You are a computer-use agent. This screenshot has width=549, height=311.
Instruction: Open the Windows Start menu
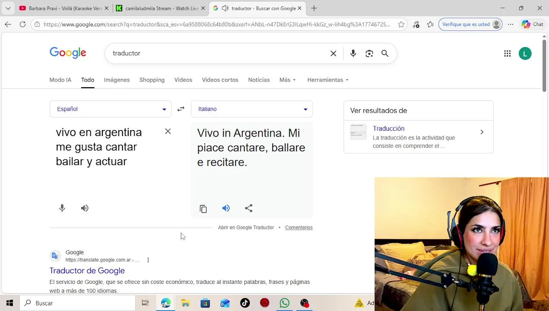[x=9, y=303]
